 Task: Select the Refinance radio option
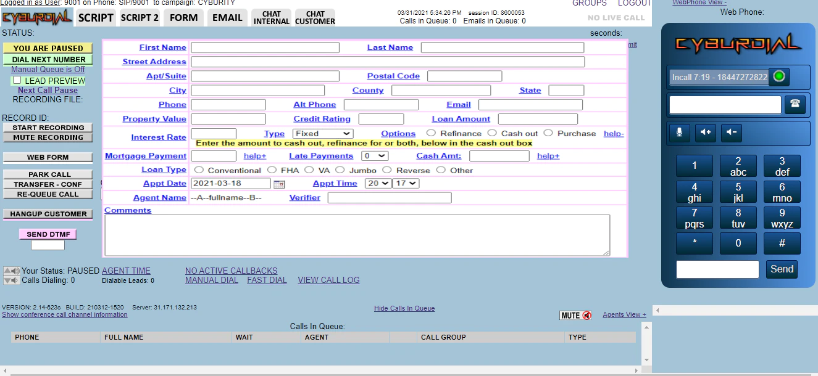point(431,133)
